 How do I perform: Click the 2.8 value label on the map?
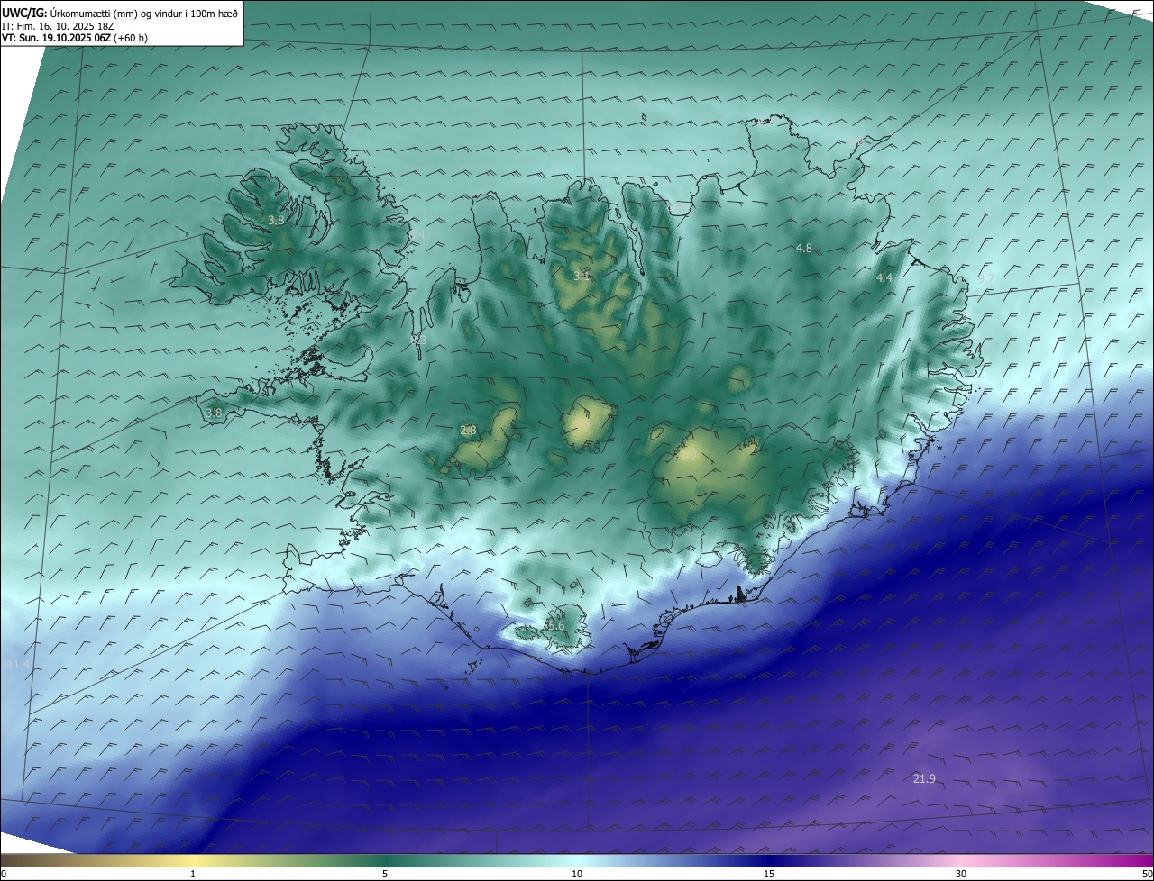(468, 430)
